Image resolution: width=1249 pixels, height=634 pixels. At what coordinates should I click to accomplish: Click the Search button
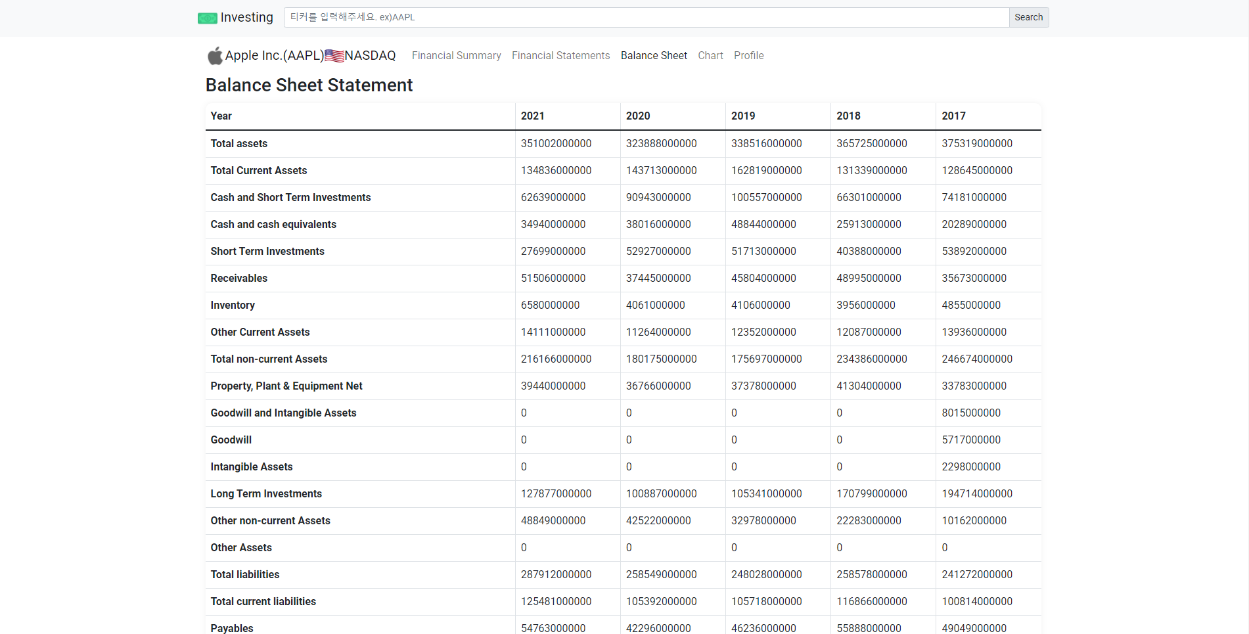pyautogui.click(x=1028, y=17)
